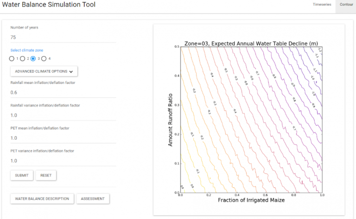
Task: Select the climate zone 3 option
Action: [33, 58]
